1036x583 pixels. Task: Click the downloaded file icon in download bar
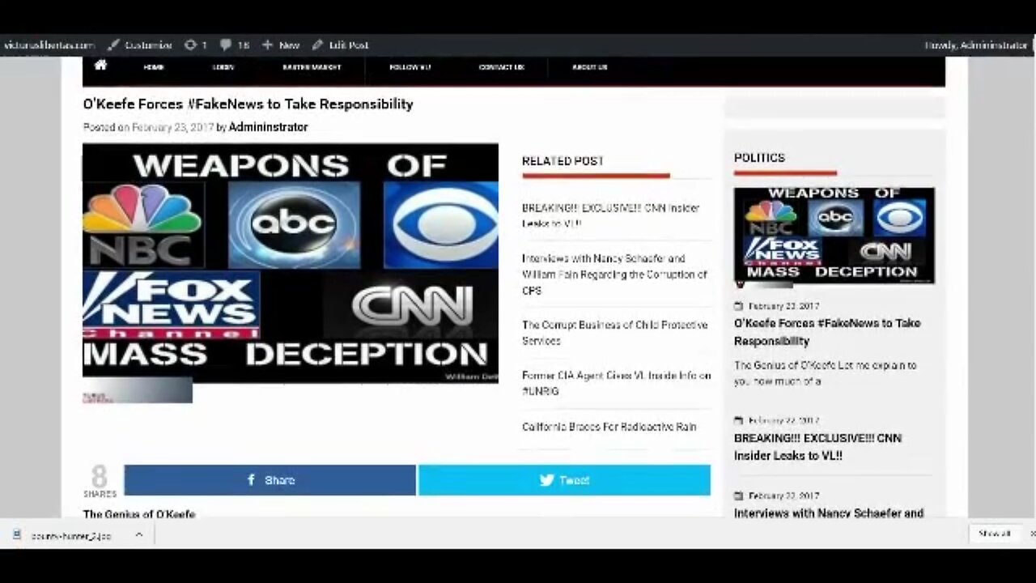(16, 534)
